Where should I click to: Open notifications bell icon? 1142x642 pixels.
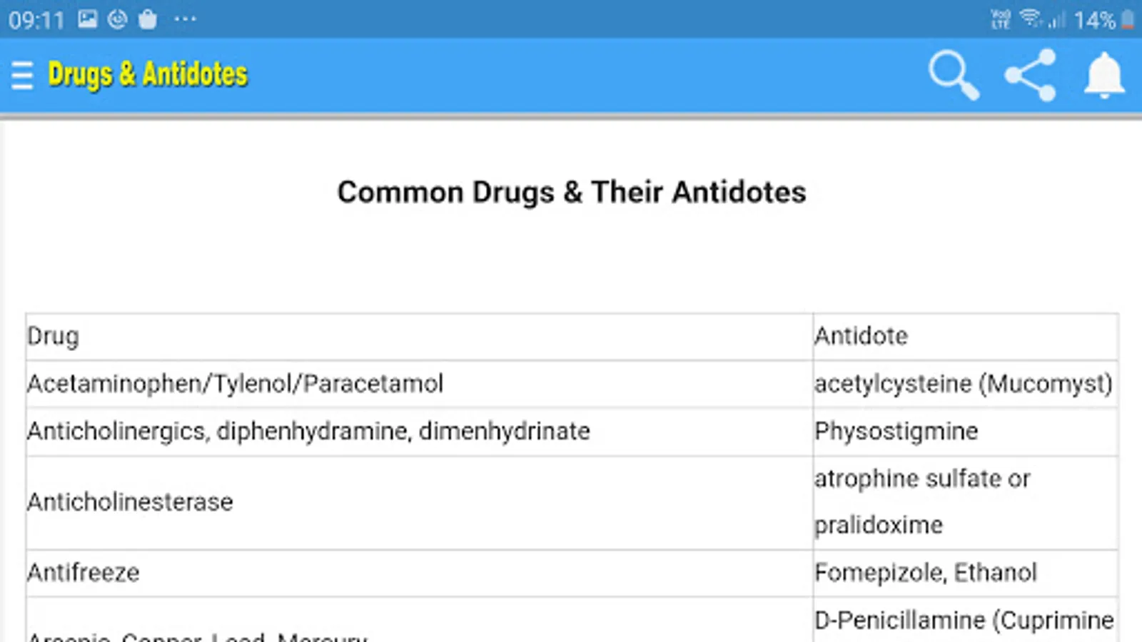coord(1104,75)
